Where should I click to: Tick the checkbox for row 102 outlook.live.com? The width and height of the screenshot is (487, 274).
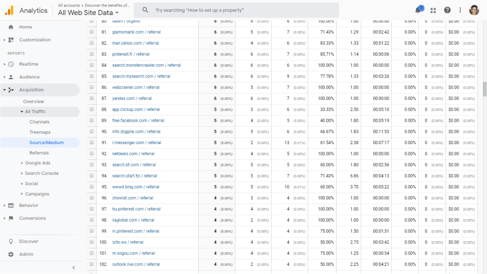pos(92,264)
